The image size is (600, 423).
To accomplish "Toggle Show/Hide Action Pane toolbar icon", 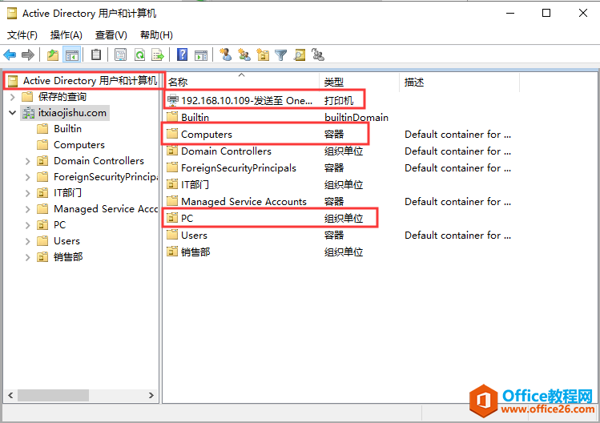I will pos(201,54).
